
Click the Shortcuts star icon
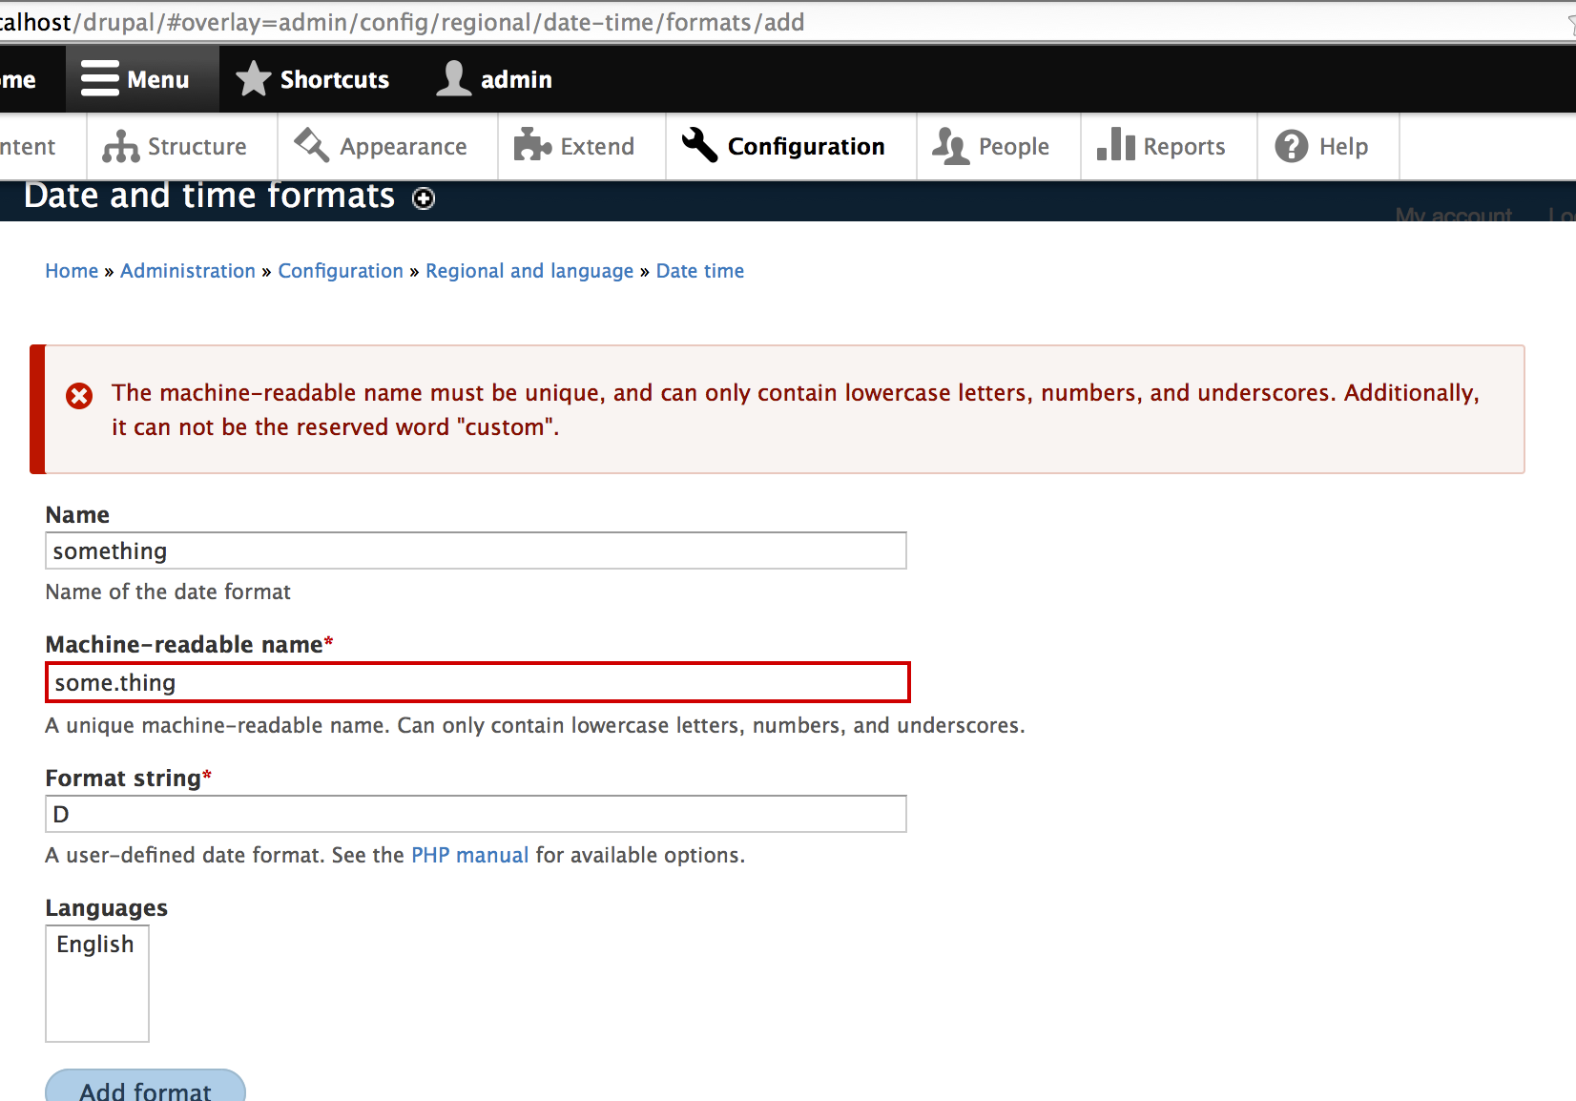[x=253, y=78]
